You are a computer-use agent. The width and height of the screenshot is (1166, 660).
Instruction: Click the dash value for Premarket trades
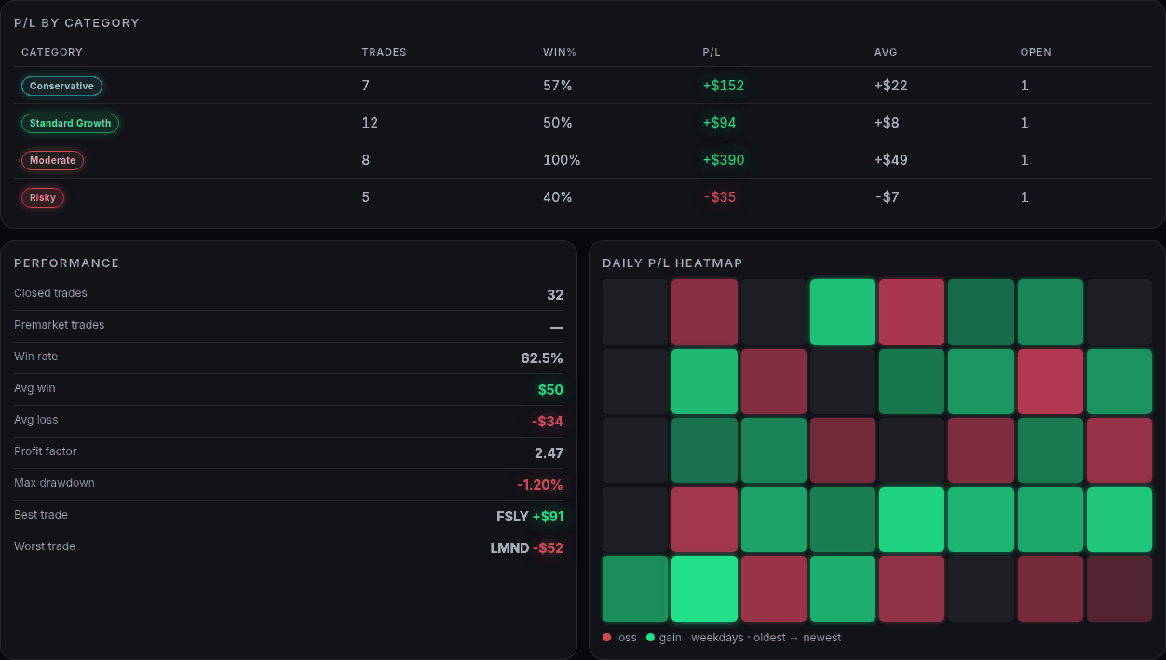(557, 327)
